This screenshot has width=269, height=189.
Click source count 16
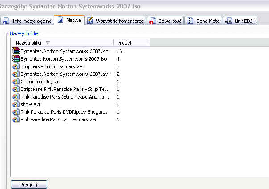click(119, 51)
